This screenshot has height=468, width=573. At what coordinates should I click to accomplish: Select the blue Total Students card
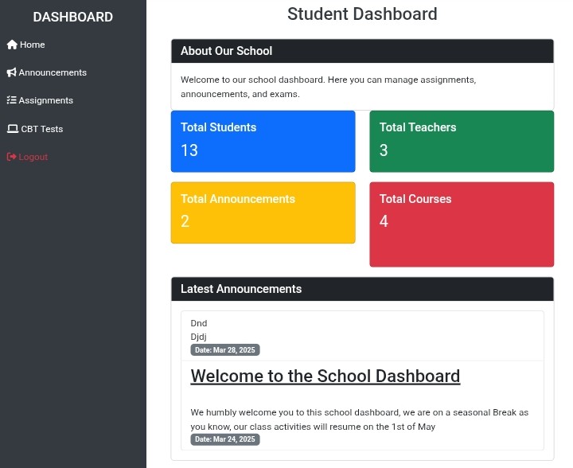point(263,141)
